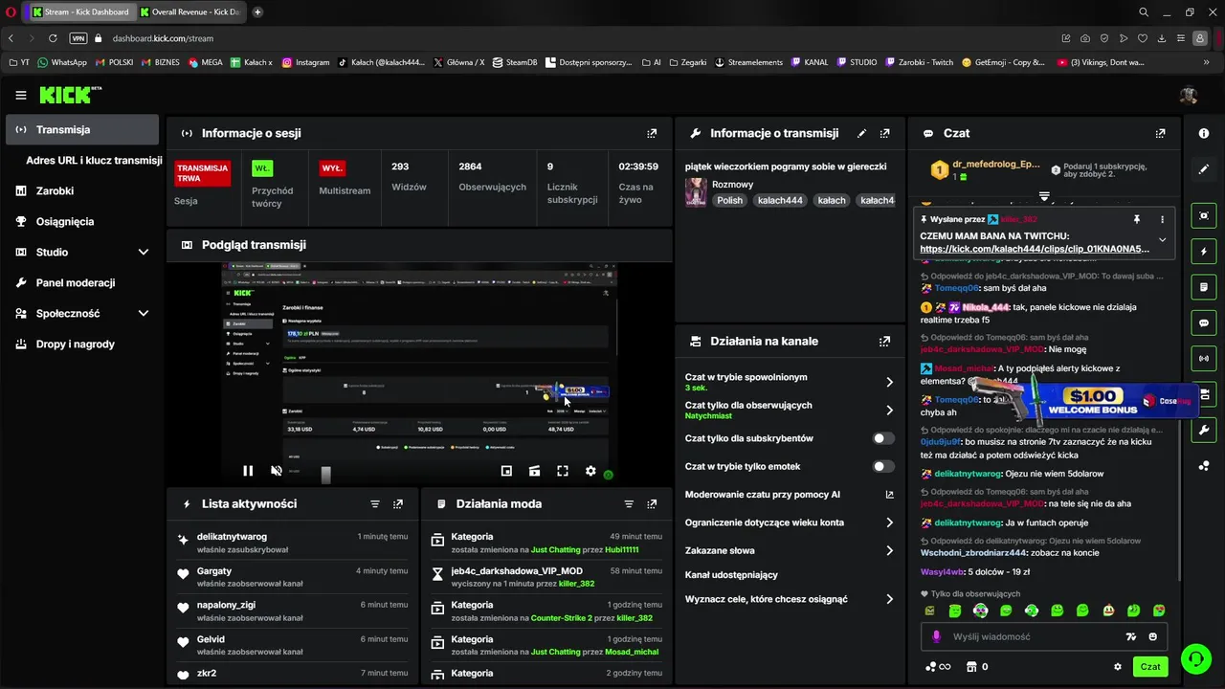The width and height of the screenshot is (1225, 689).
Task: Open the pinned kick.com clip link
Action: [1035, 249]
